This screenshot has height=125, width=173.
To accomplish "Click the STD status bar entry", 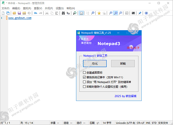I will 154,123.
